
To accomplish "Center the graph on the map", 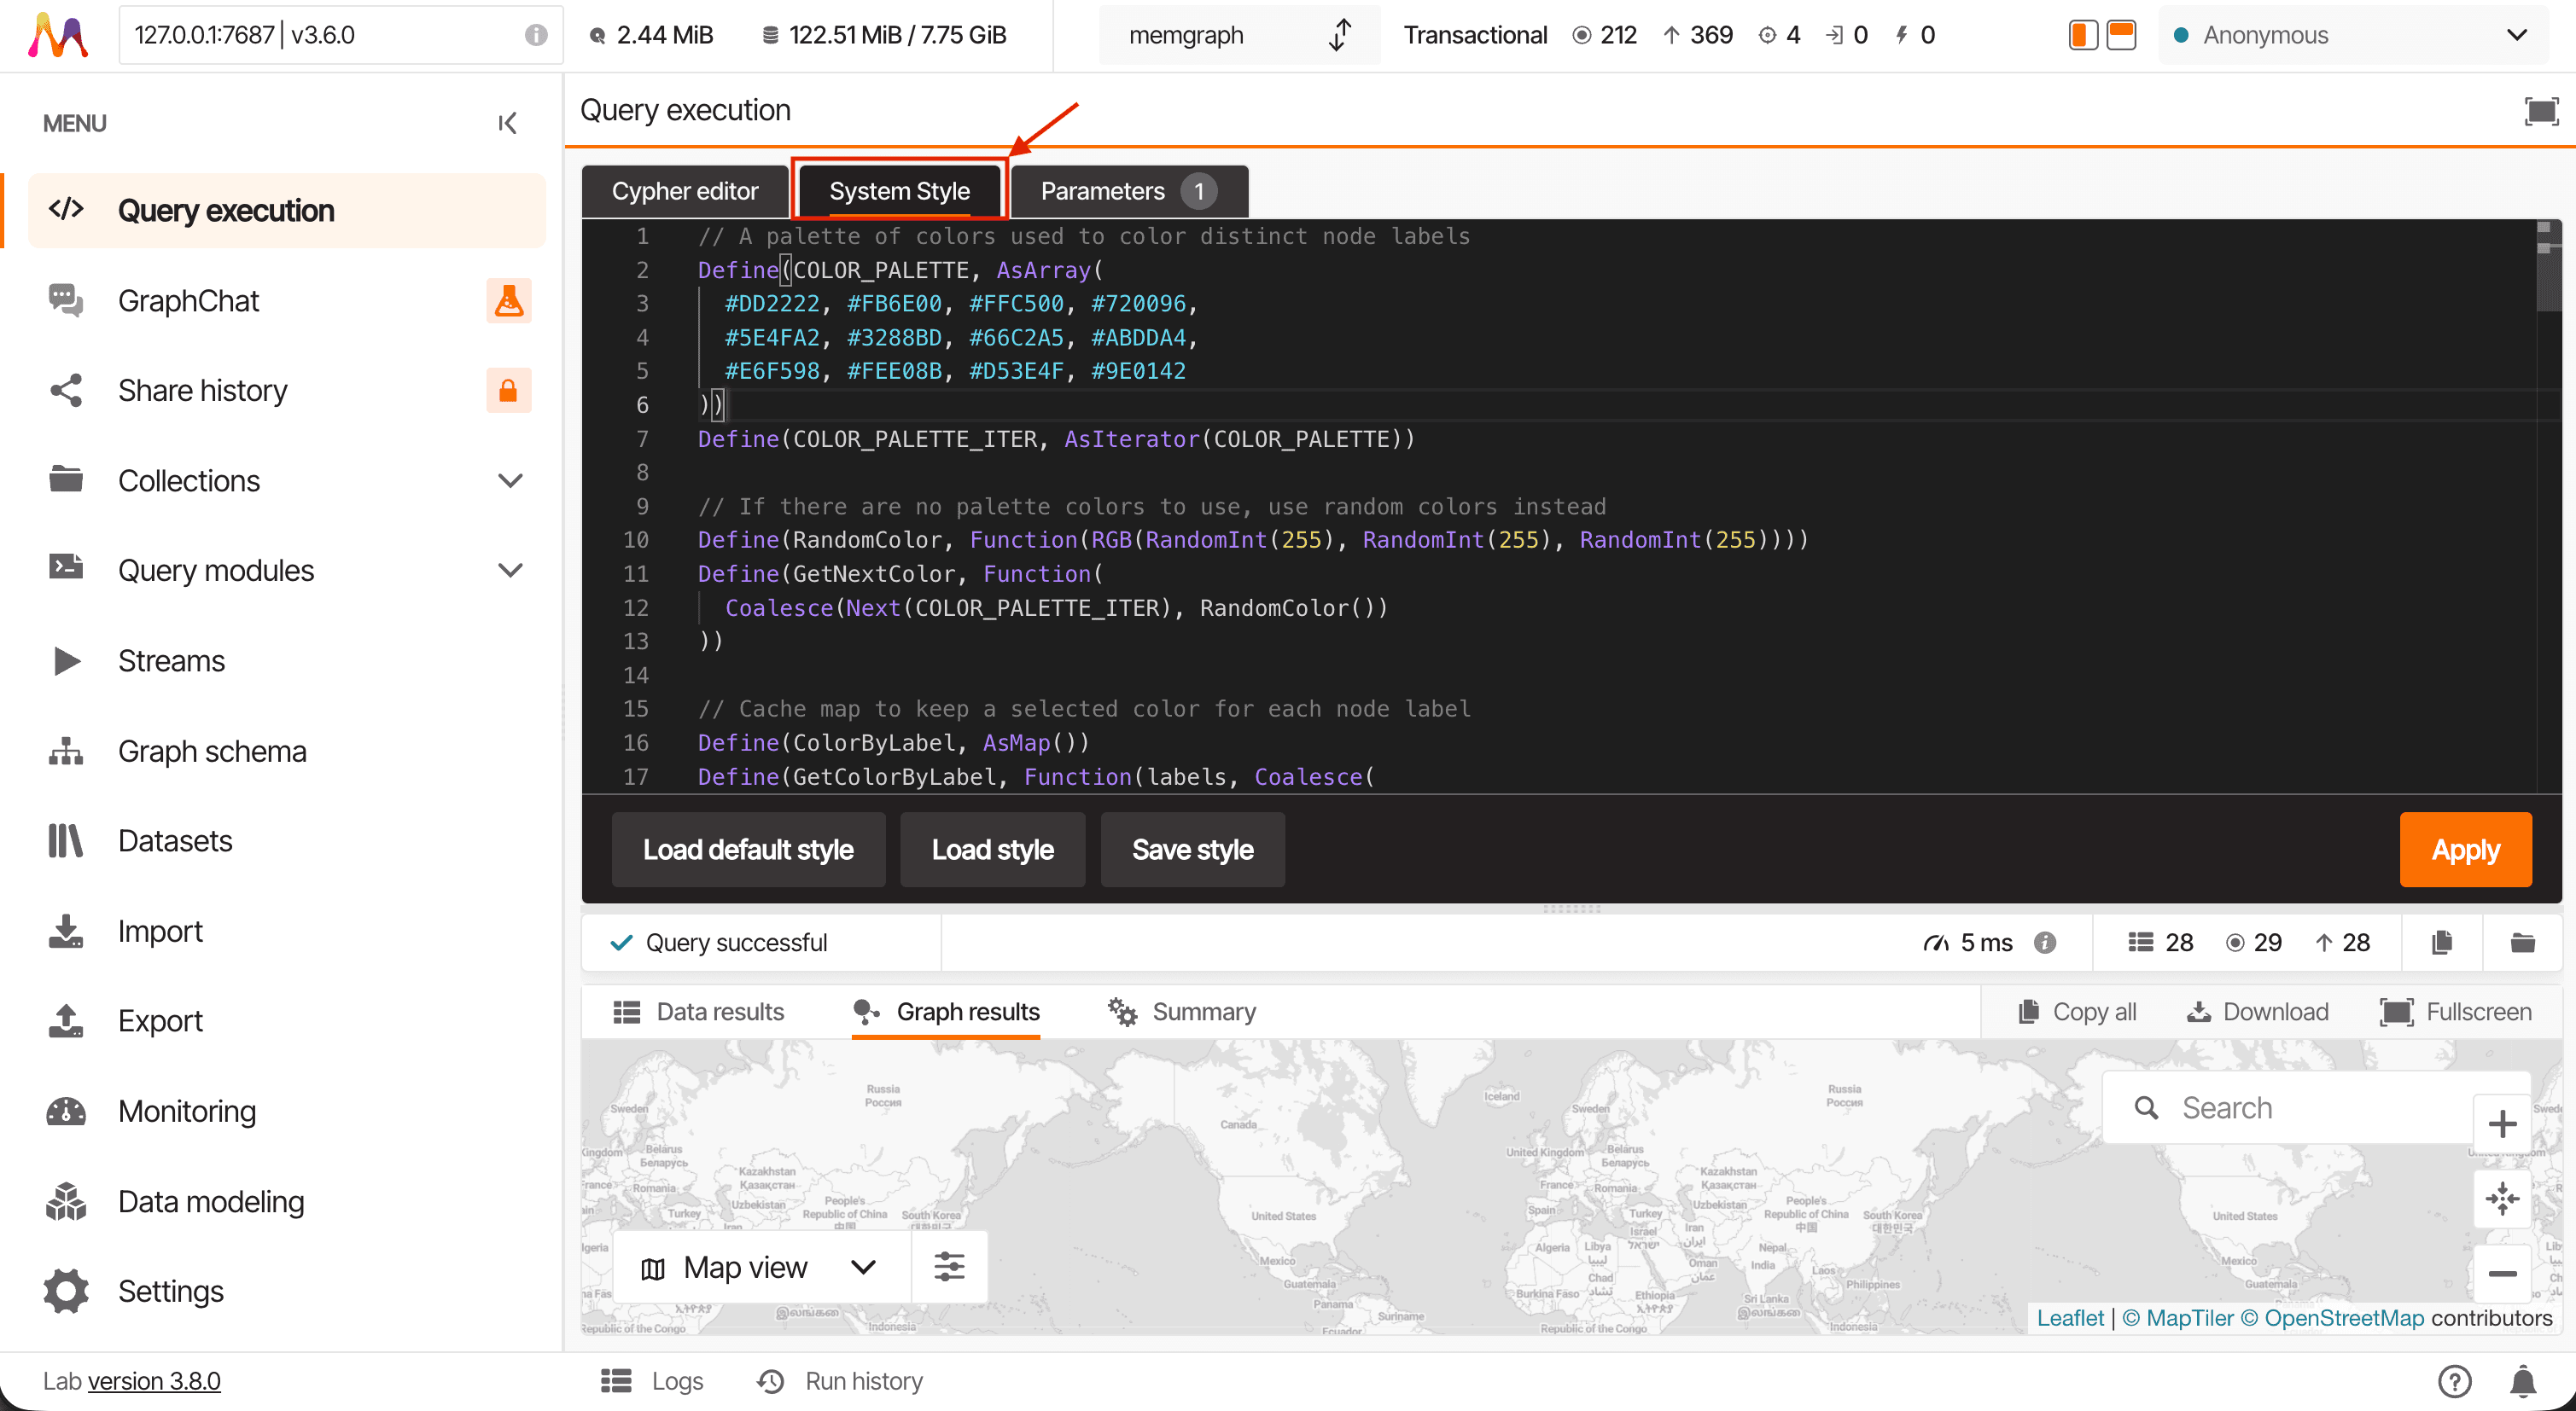I will tap(2502, 1198).
